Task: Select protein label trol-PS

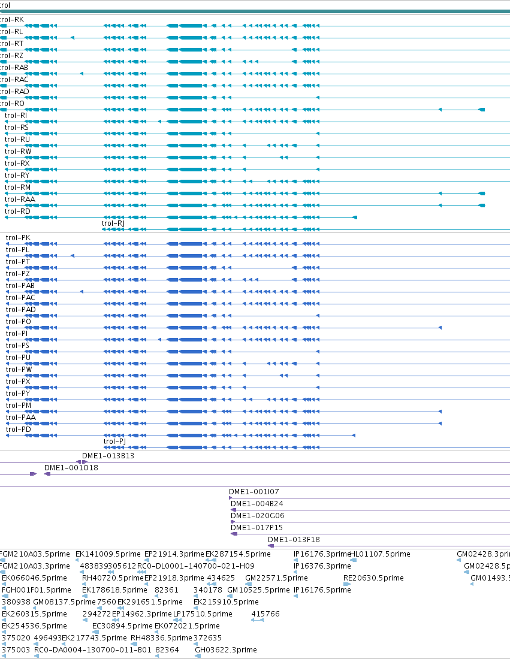Action: coord(17,346)
